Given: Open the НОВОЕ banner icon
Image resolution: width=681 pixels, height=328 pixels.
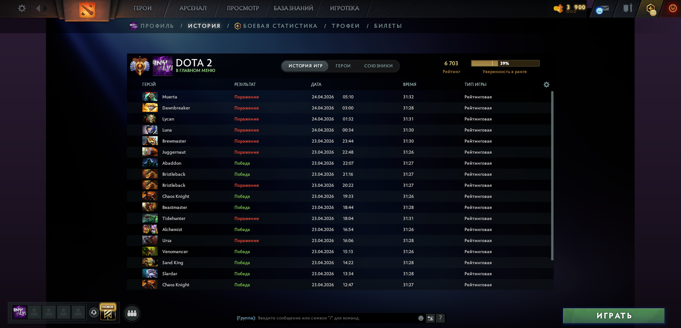Looking at the screenshot, I should tap(108, 312).
